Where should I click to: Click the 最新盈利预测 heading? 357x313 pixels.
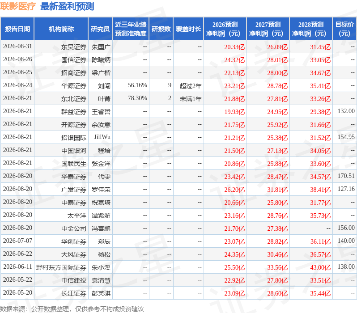click(x=67, y=6)
